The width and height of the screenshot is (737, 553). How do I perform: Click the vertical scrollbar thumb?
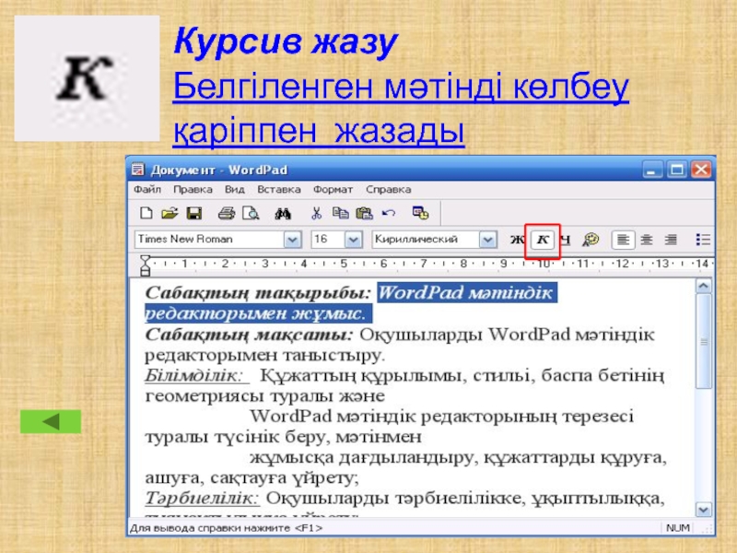(704, 341)
